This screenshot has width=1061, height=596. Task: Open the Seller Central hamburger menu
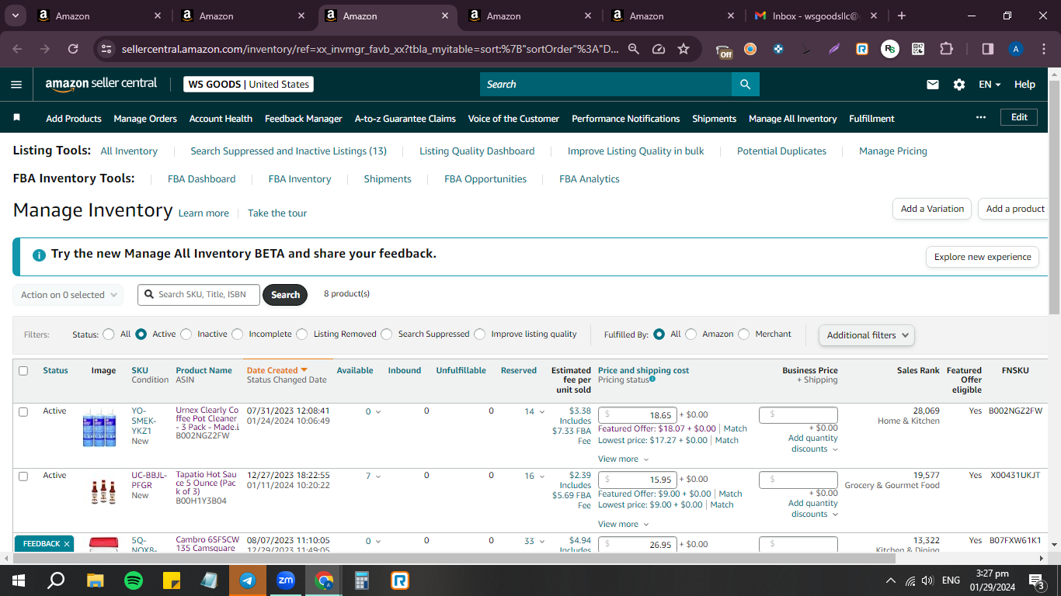[16, 85]
